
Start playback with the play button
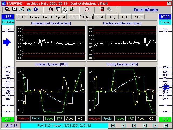click(145, 126)
